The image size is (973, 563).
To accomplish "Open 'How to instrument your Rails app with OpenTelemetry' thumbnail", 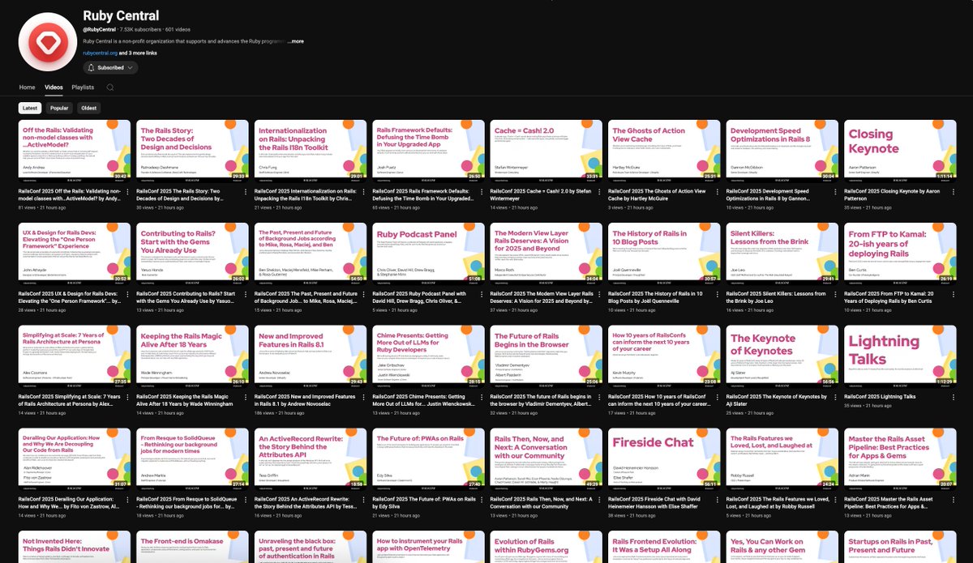I will pyautogui.click(x=428, y=547).
